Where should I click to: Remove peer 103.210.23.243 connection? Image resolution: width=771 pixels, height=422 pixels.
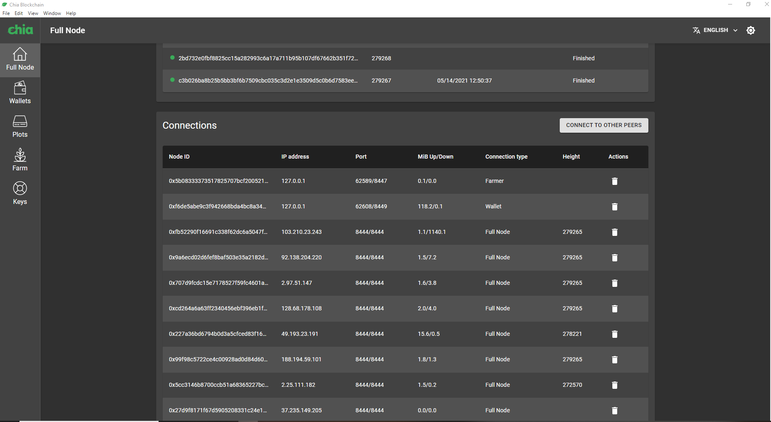coord(614,232)
